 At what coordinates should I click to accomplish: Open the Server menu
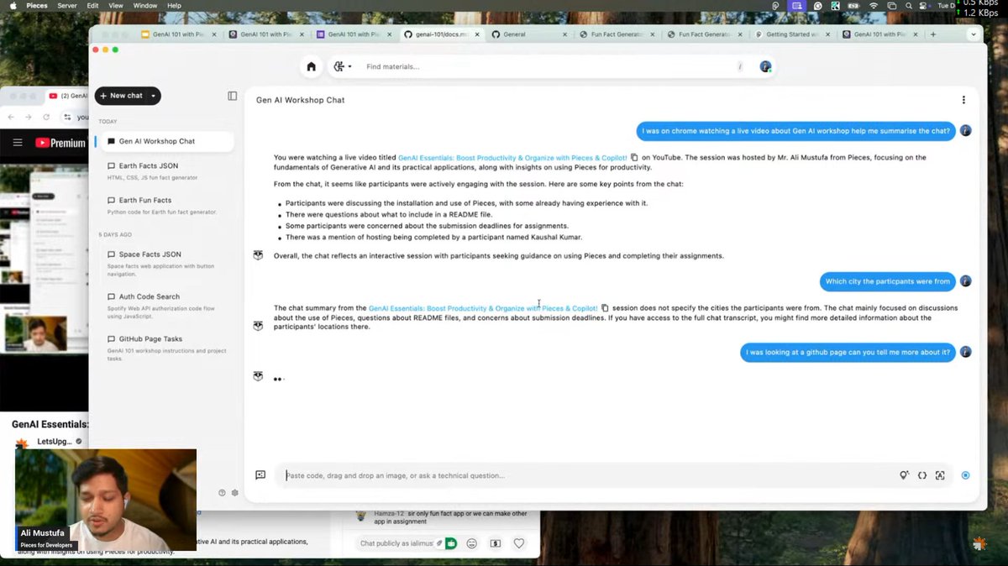(68, 5)
